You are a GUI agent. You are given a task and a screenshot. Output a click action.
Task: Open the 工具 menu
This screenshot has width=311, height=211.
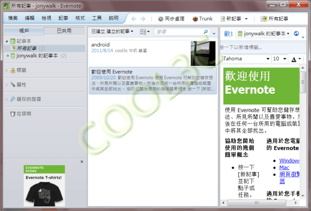coord(97,18)
